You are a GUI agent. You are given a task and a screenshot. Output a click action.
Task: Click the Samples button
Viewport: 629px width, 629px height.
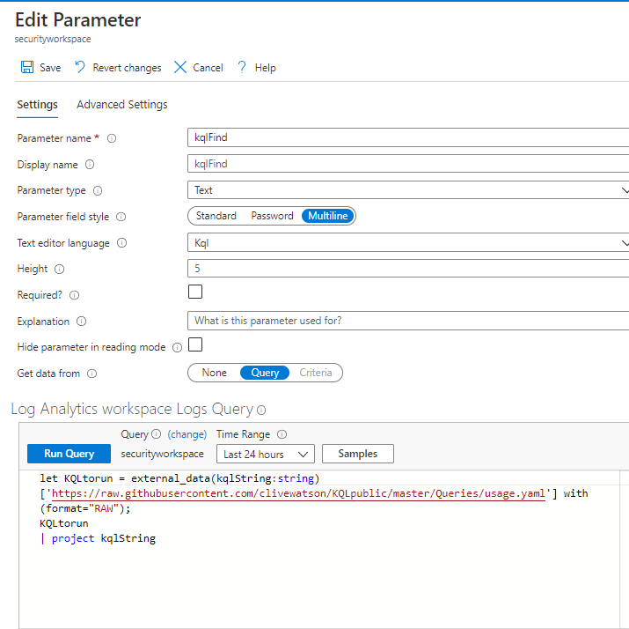click(x=358, y=454)
